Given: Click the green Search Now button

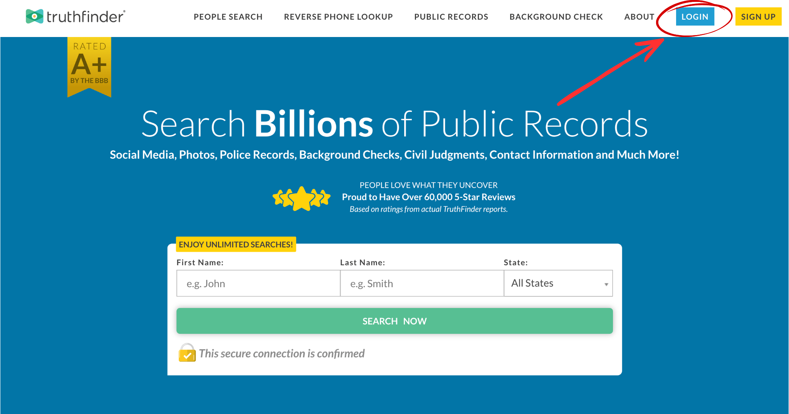Looking at the screenshot, I should 394,321.
